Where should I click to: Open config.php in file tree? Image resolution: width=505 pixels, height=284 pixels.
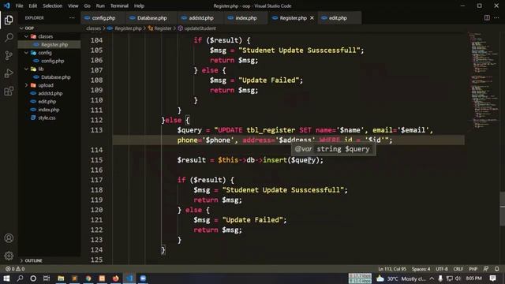click(49, 61)
